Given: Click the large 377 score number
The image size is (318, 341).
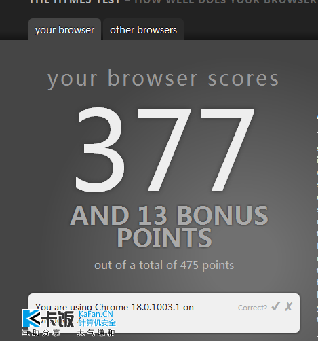Looking at the screenshot, I should pyautogui.click(x=165, y=150).
